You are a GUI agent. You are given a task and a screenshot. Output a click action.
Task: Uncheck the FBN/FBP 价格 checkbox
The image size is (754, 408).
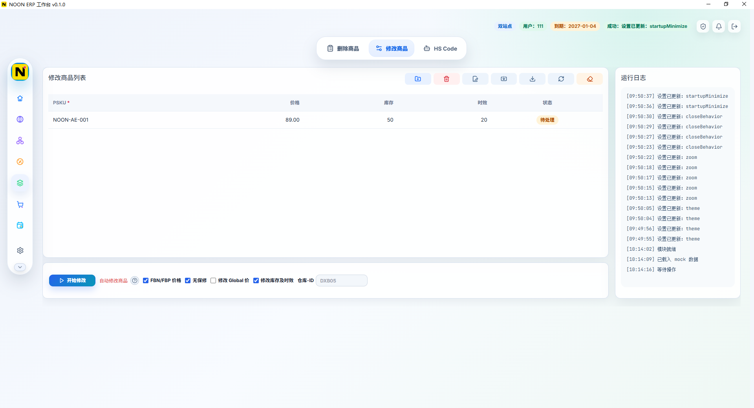(x=146, y=280)
